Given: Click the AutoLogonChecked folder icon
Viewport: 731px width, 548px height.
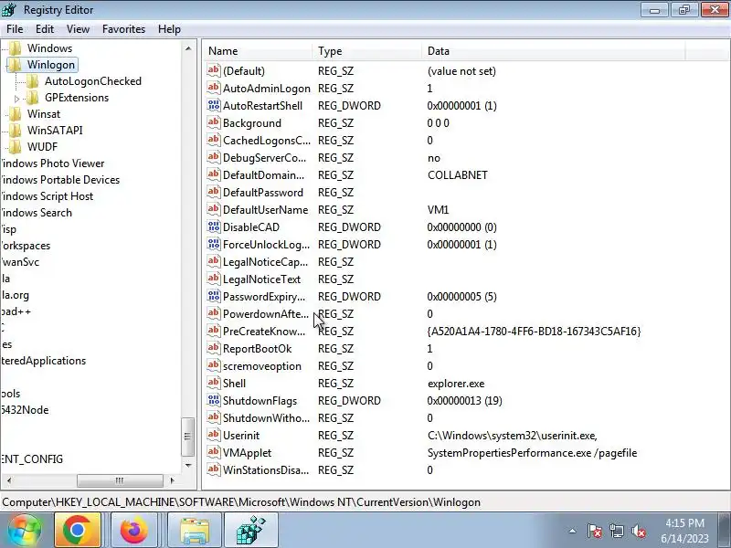Looking at the screenshot, I should click(x=33, y=81).
